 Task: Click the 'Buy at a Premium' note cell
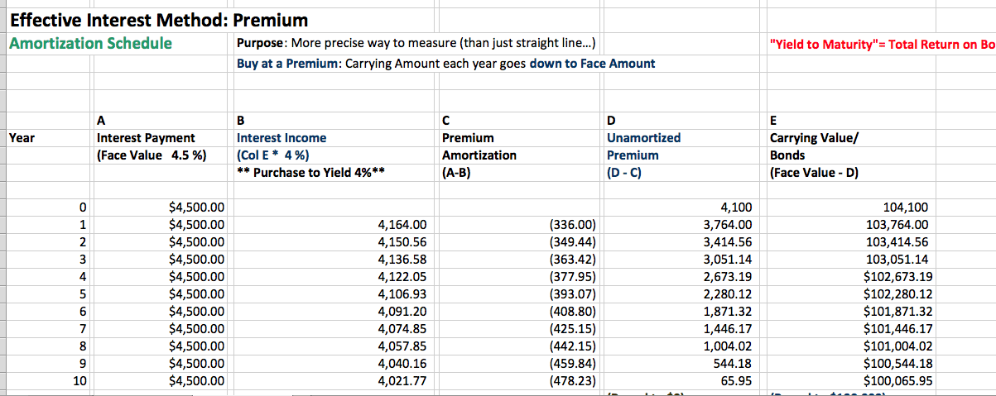445,63
